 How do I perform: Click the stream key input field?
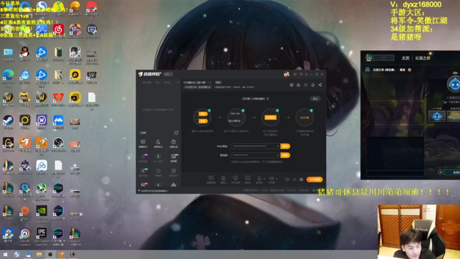(255, 155)
